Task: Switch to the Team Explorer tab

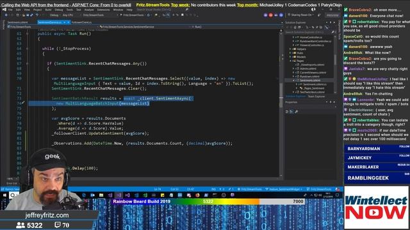Action: tap(316, 96)
